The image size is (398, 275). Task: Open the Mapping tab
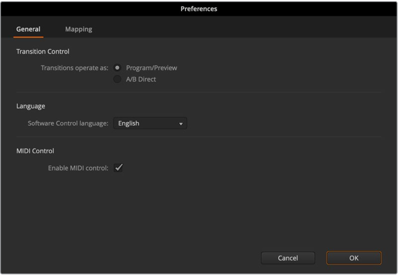78,29
